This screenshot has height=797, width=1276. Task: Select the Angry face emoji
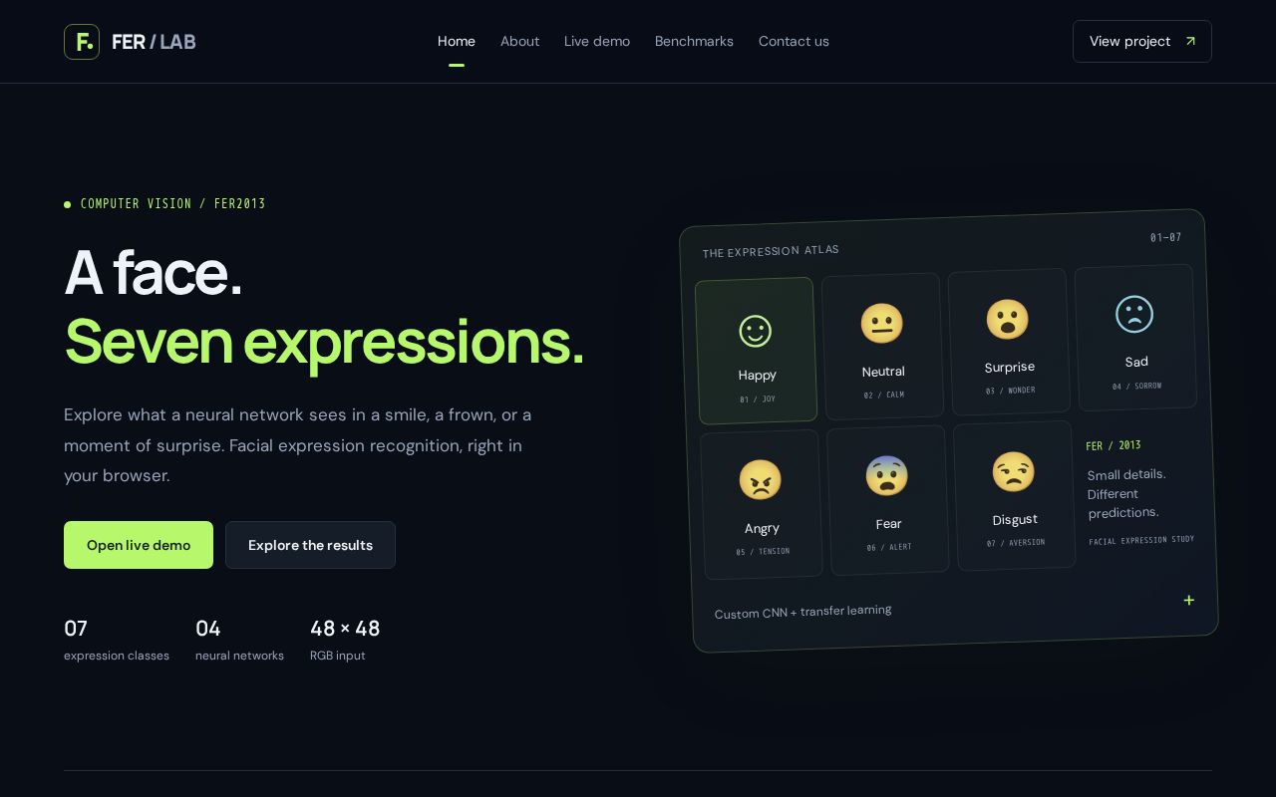coord(760,480)
